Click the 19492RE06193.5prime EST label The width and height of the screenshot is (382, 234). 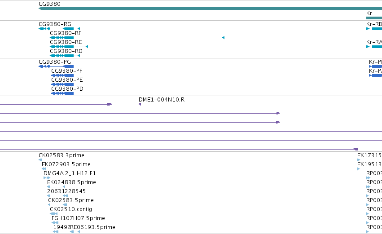84,227
